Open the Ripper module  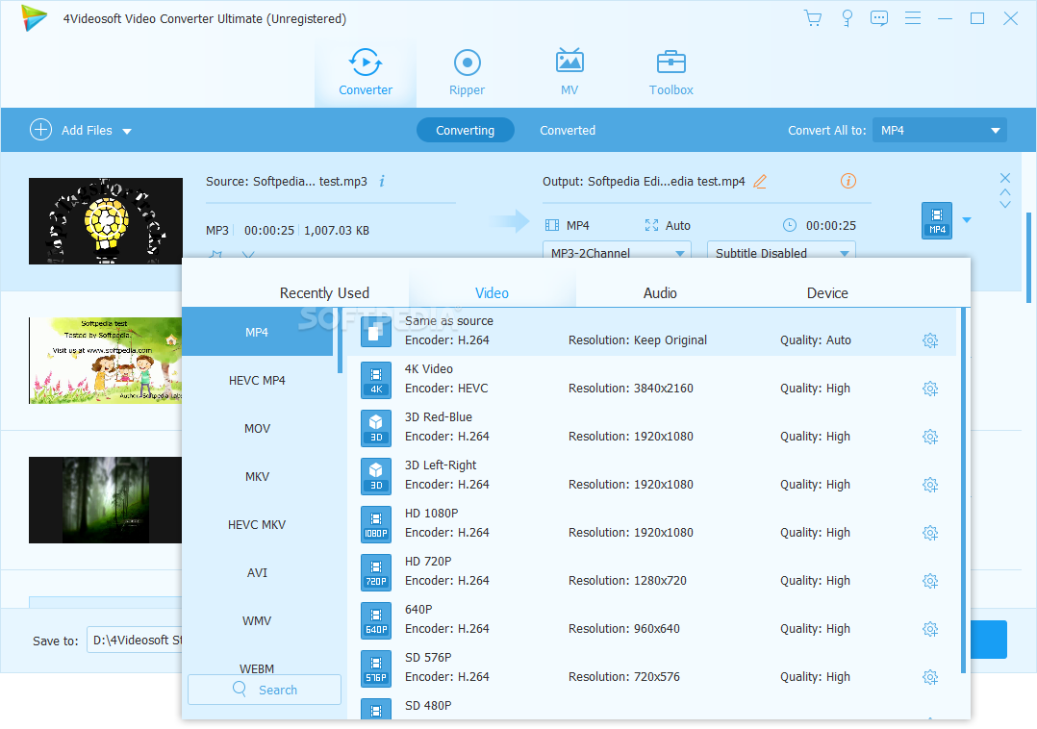pos(467,73)
